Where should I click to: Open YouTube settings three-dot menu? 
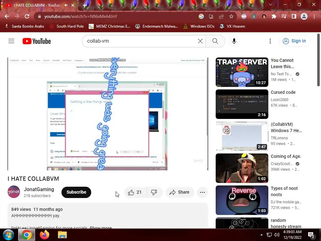coord(270,41)
